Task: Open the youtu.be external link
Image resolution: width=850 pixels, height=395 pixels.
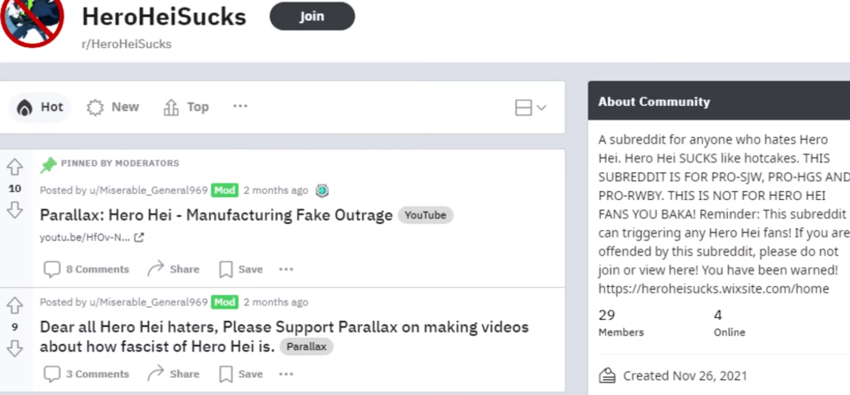Action: pos(92,237)
